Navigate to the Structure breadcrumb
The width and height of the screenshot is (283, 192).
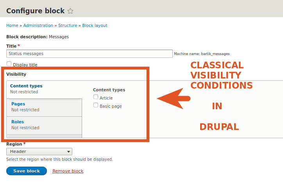(x=68, y=25)
